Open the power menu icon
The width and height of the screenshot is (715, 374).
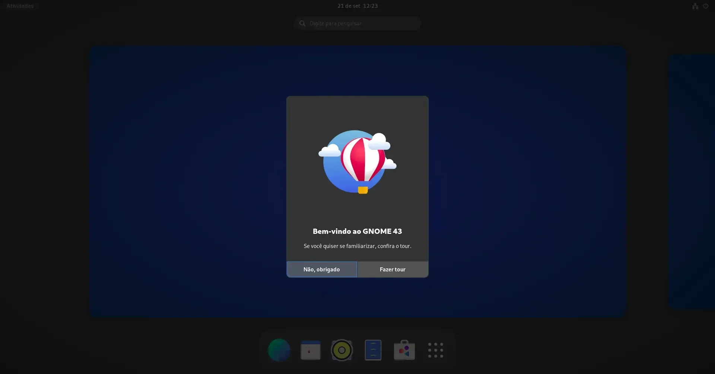click(706, 6)
